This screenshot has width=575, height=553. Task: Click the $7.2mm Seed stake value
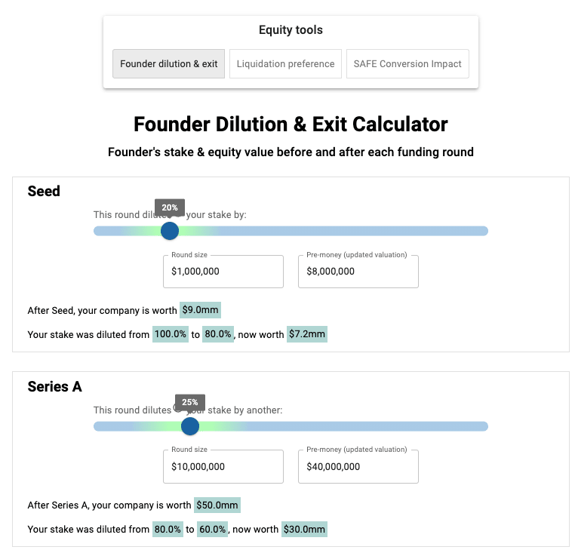point(307,334)
